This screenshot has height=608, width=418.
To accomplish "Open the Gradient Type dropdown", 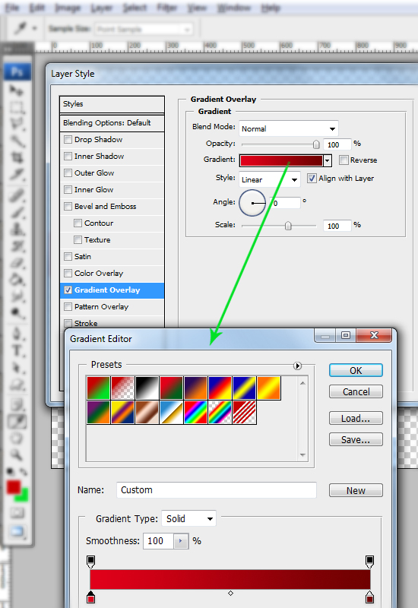I will point(188,518).
